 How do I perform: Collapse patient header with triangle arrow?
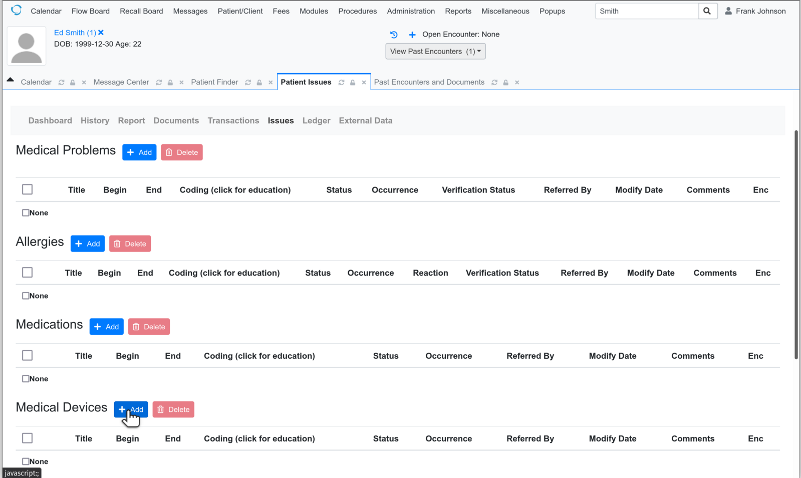(x=10, y=80)
